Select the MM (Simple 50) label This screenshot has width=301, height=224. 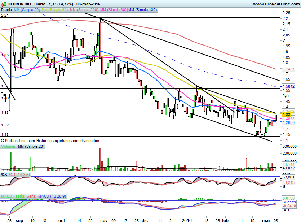point(55,10)
